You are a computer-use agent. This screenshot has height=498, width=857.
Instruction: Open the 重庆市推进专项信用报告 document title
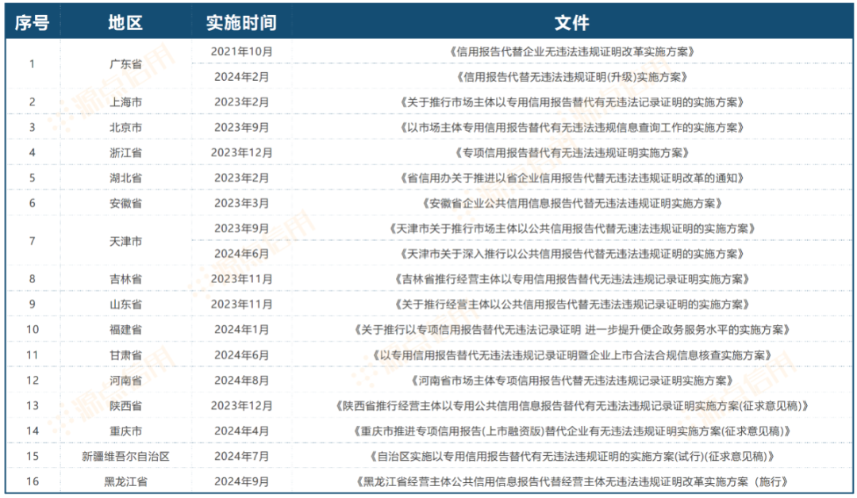coord(571,431)
